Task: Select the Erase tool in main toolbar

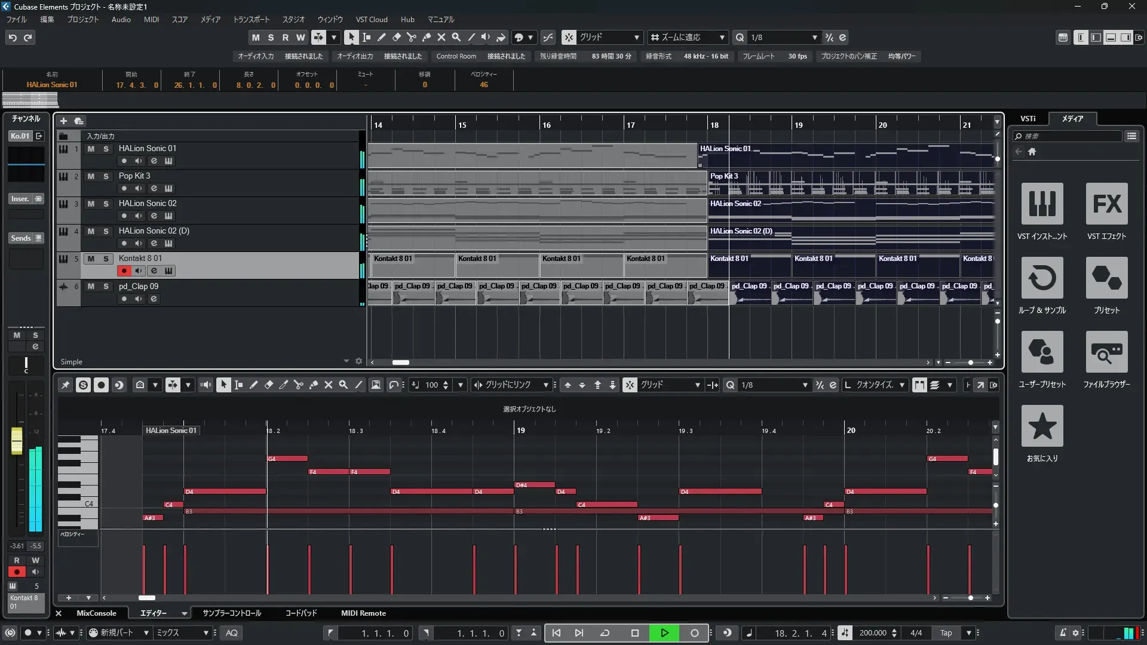Action: [396, 37]
